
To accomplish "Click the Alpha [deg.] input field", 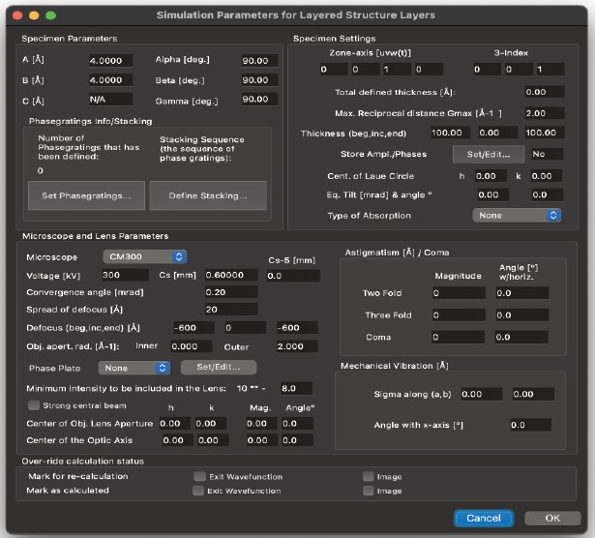I will (259, 60).
